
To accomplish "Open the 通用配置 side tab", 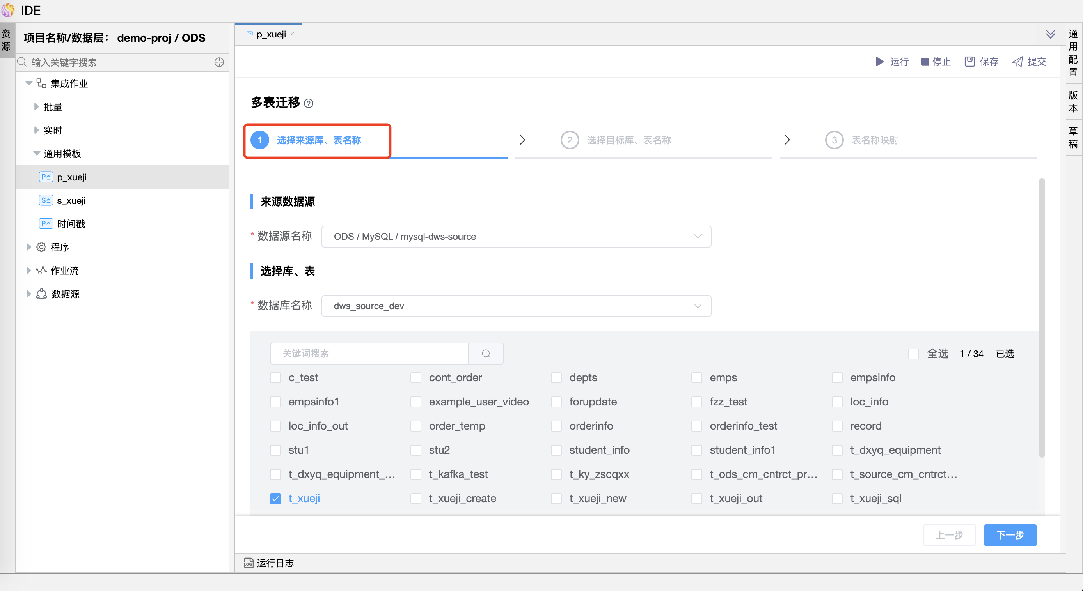I will click(1073, 53).
